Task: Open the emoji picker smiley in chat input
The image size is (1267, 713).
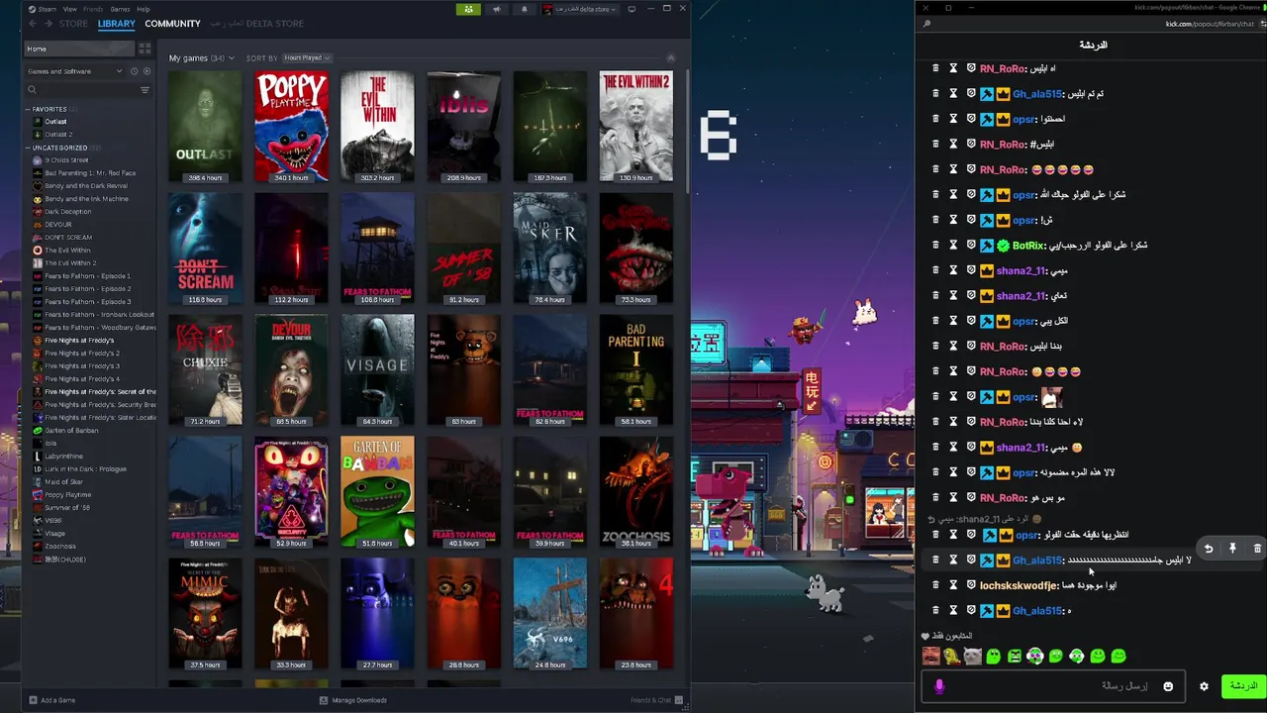Action: click(x=1168, y=686)
